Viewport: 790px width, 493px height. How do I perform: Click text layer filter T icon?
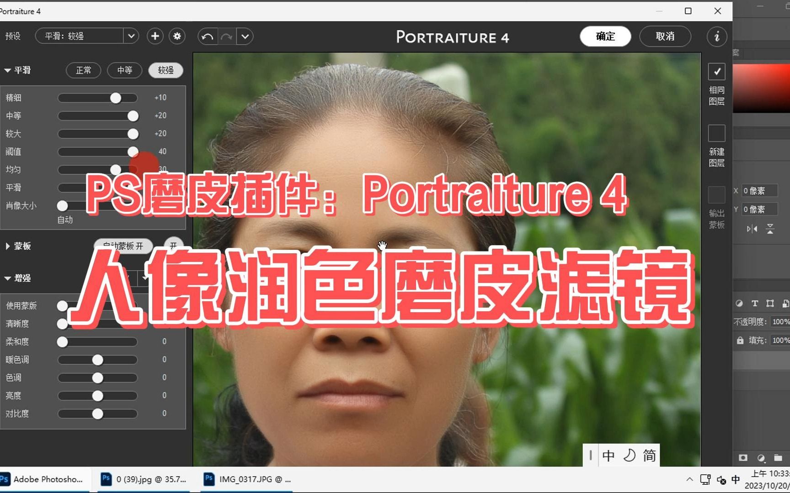755,303
